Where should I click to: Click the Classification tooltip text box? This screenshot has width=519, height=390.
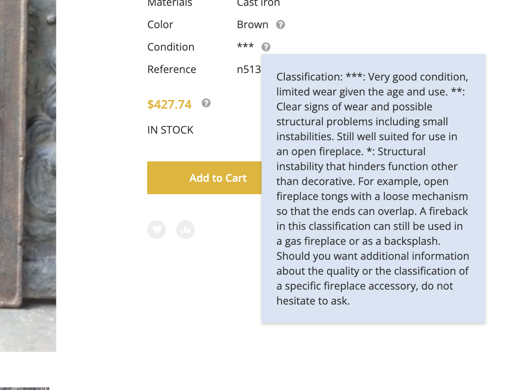click(x=373, y=188)
